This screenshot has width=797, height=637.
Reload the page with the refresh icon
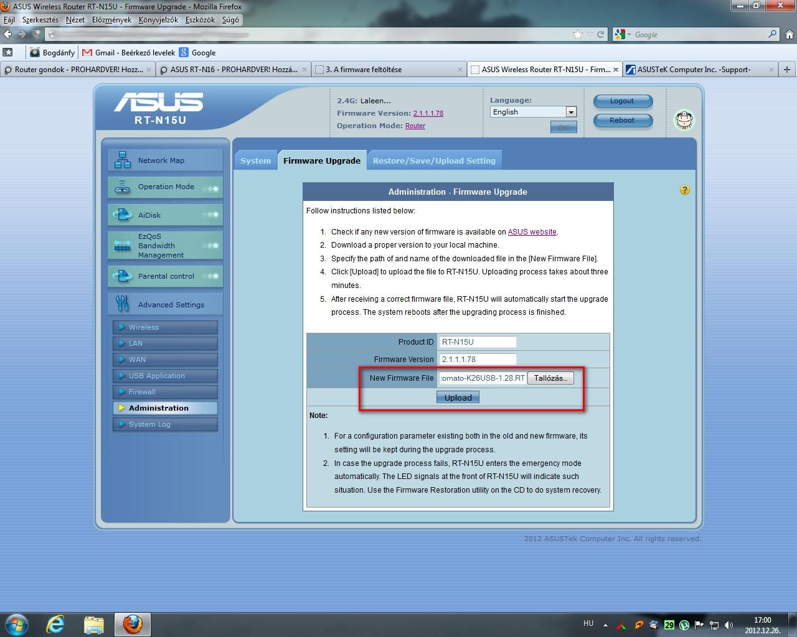click(x=601, y=34)
